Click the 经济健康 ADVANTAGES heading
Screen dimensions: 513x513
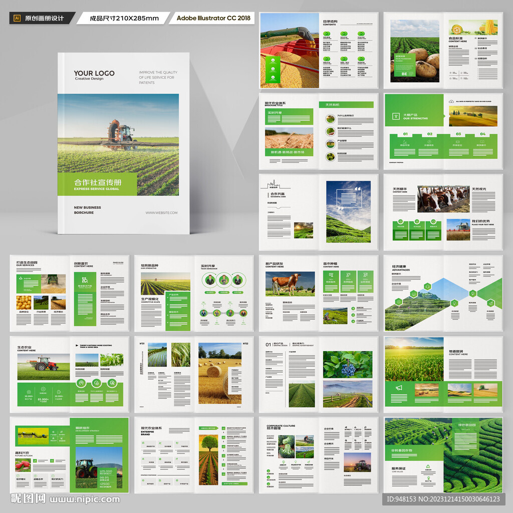click(x=400, y=268)
